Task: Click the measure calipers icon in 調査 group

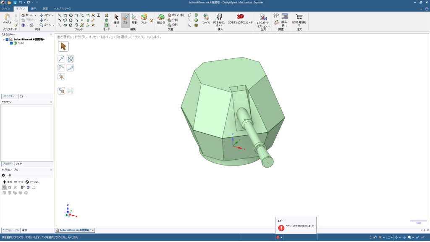Action: [x=276, y=16]
